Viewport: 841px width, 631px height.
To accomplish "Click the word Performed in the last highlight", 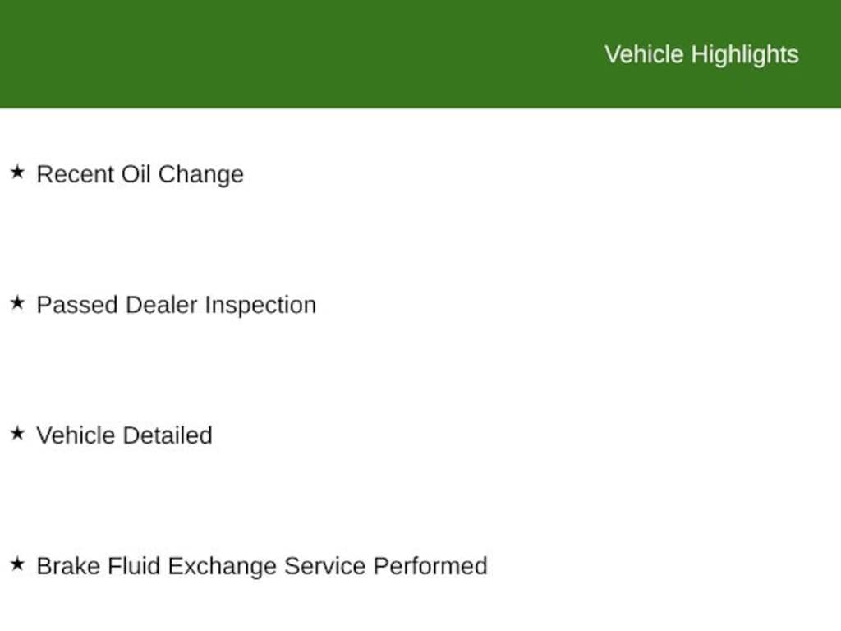I will 430,566.
